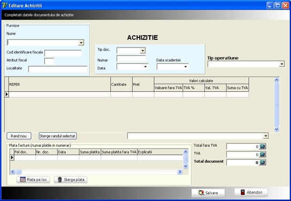
Task: Click the Atribut fiscal input box
Action: tap(49, 61)
